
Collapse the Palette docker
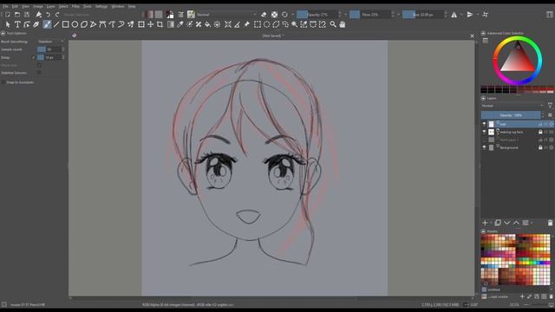(483, 231)
